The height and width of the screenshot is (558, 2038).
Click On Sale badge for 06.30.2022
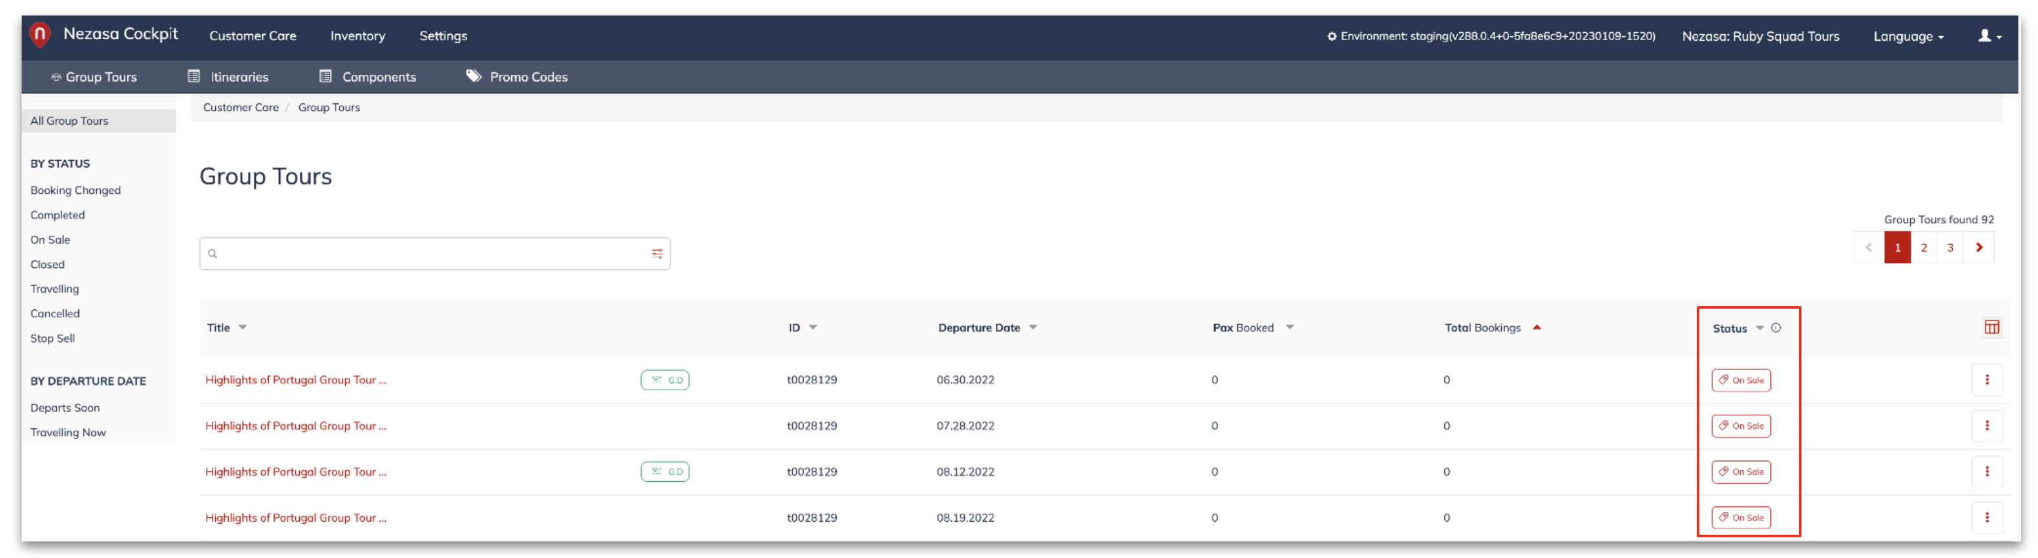point(1741,380)
